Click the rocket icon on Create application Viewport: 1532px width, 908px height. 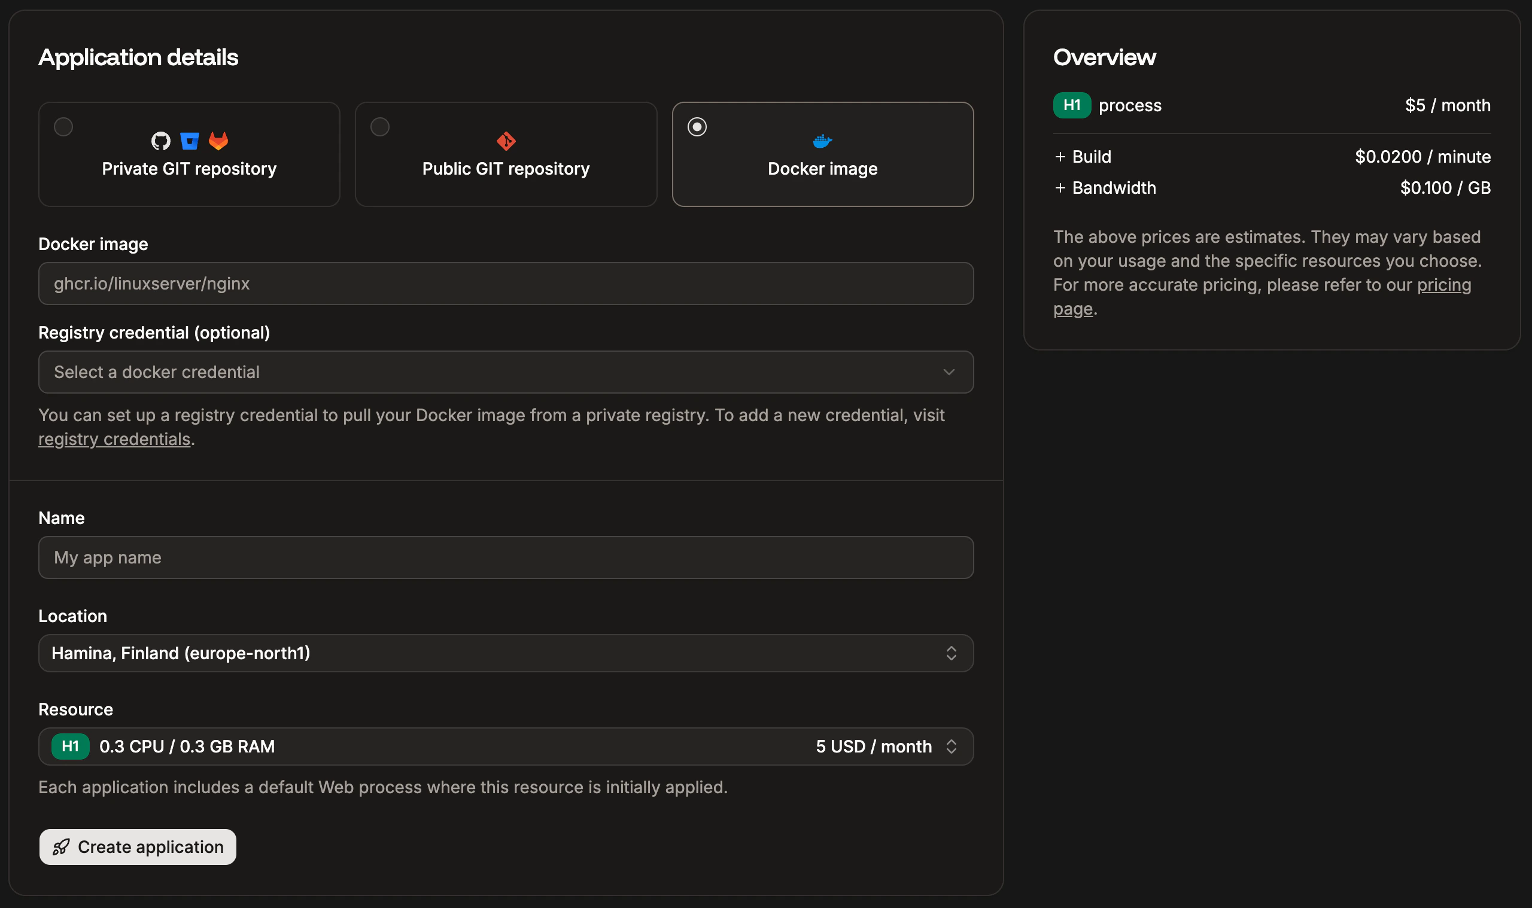[x=60, y=847]
